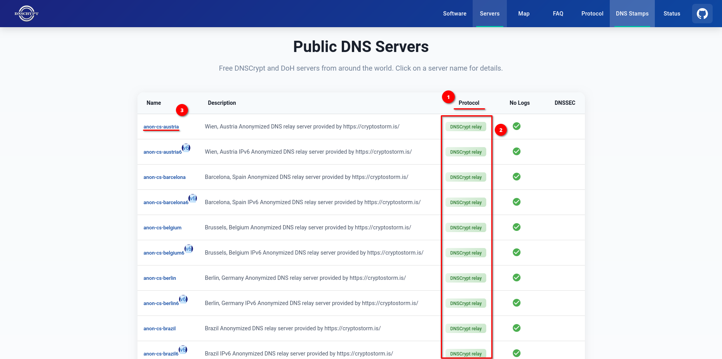Click the No Logs checkmark for anon-cs-belgium

pos(517,227)
